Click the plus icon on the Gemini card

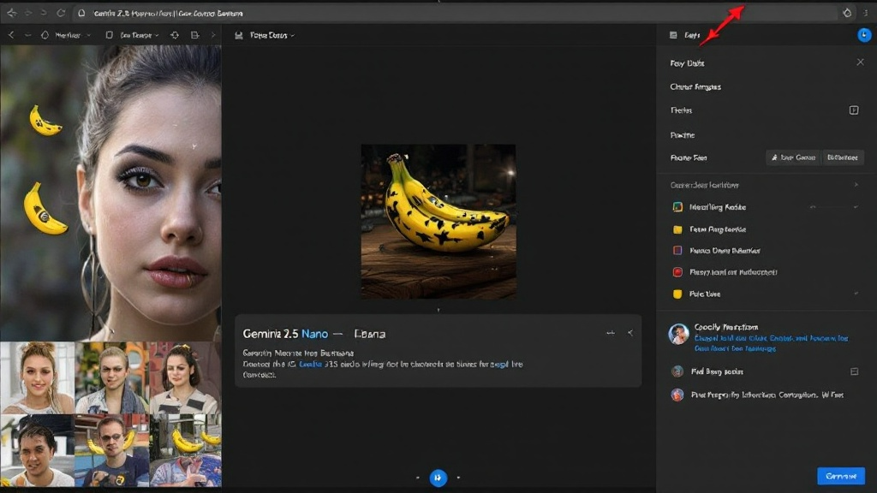point(610,333)
